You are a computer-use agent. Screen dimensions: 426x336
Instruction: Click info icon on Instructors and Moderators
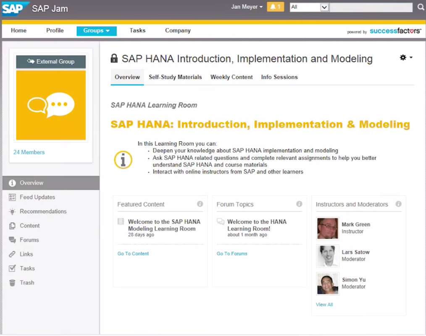pos(399,204)
